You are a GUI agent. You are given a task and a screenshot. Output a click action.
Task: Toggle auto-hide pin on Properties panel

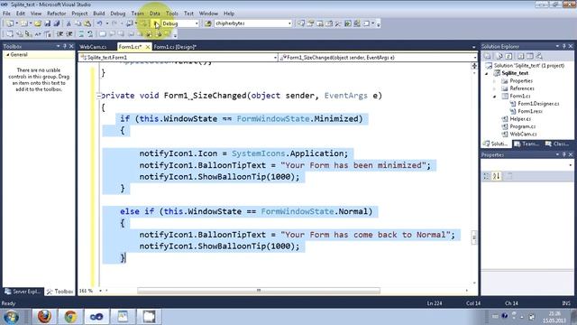pos(563,154)
